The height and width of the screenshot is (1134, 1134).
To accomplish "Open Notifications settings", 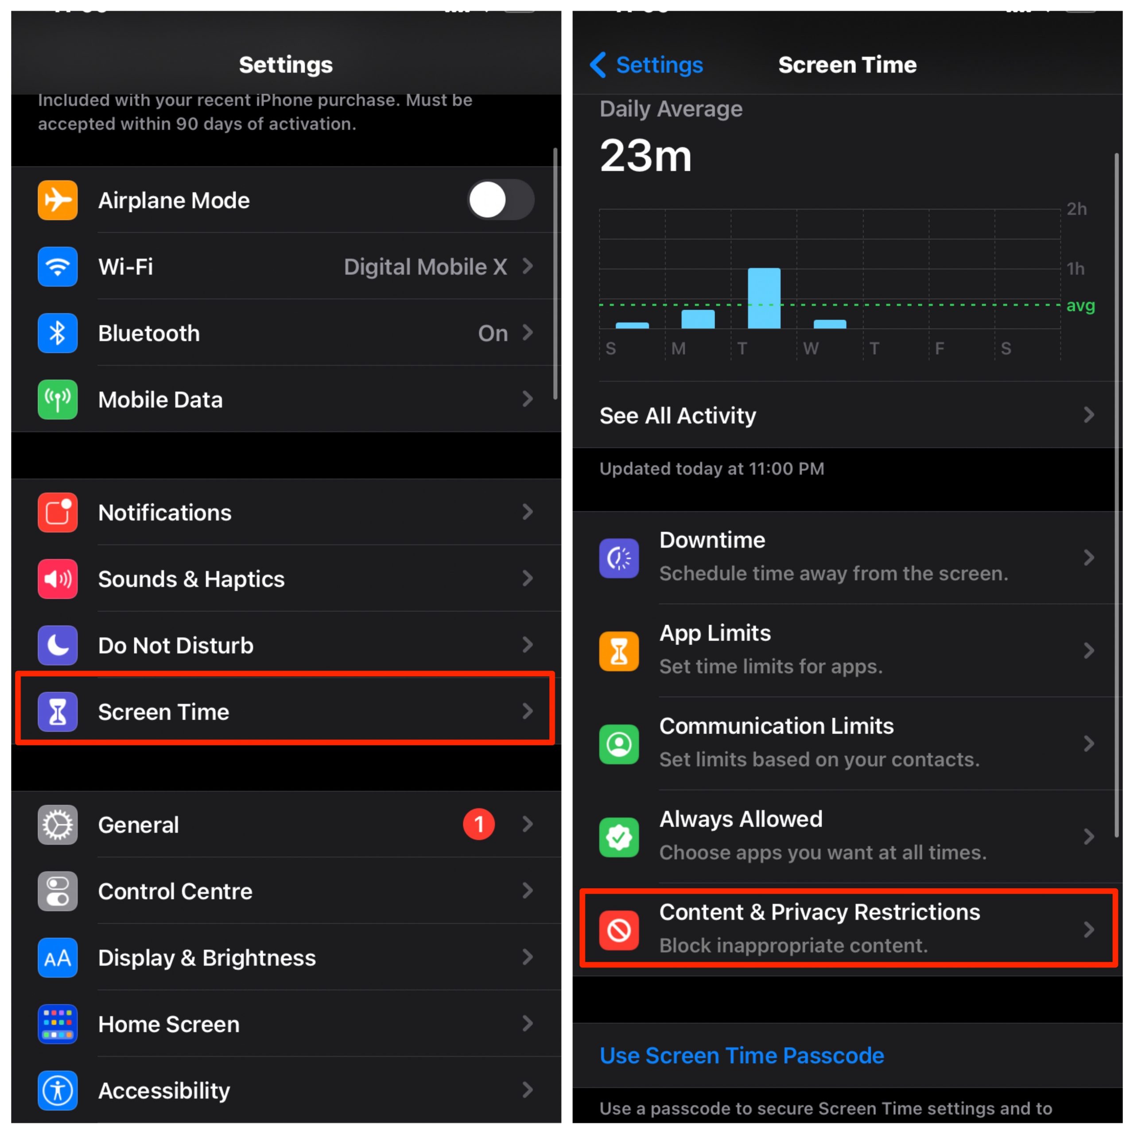I will click(283, 510).
